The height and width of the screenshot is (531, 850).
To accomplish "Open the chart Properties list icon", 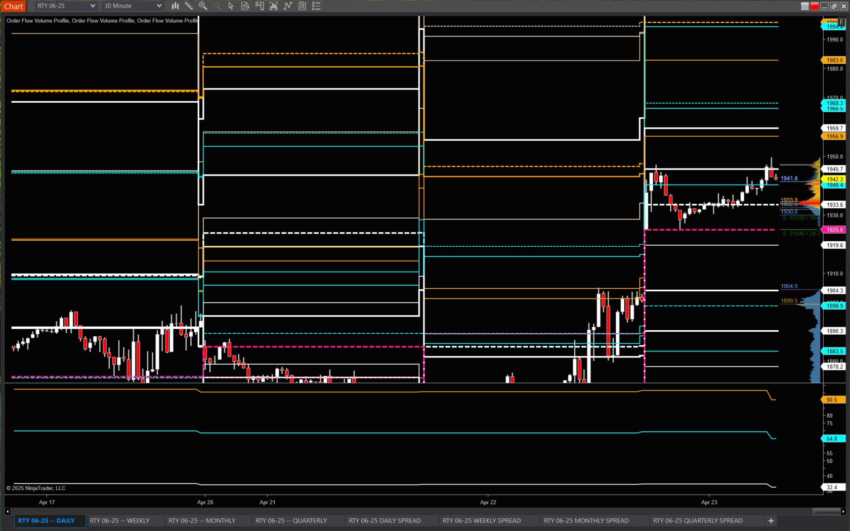I will (x=316, y=6).
